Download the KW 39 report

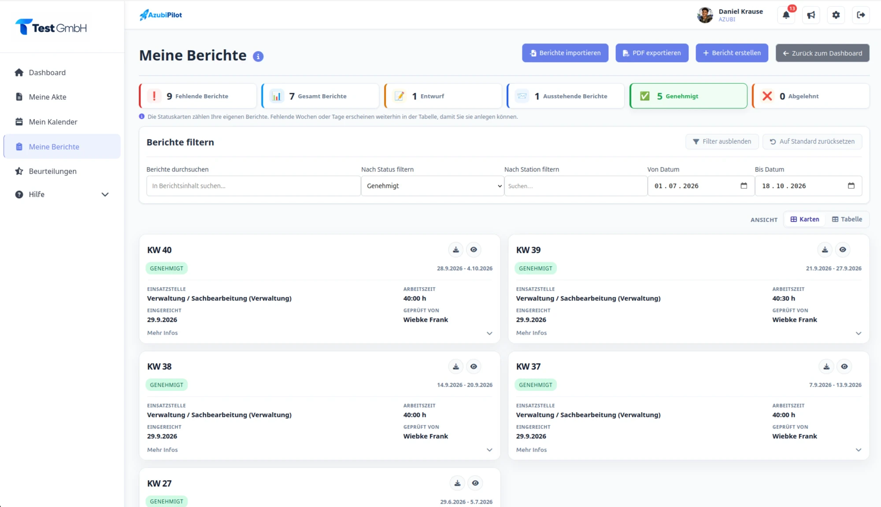point(825,250)
